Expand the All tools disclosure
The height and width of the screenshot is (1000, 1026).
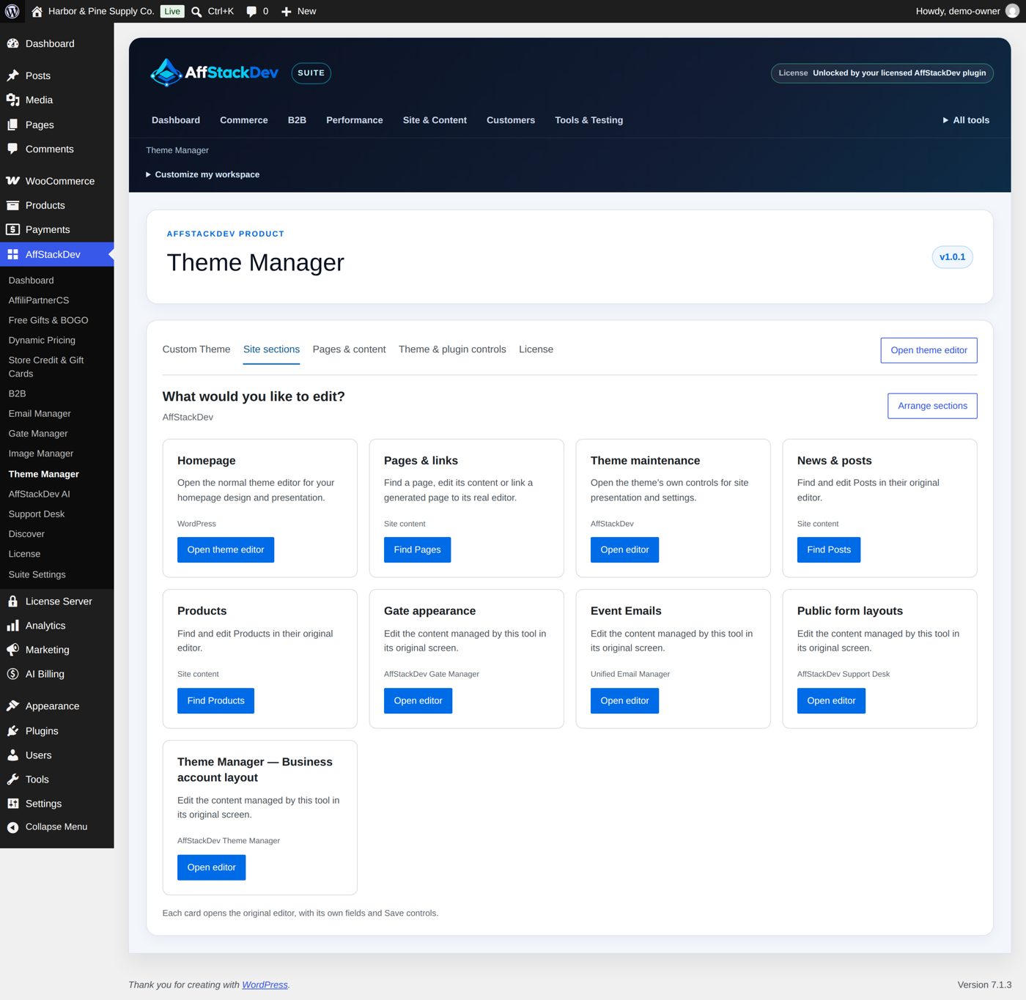[966, 120]
